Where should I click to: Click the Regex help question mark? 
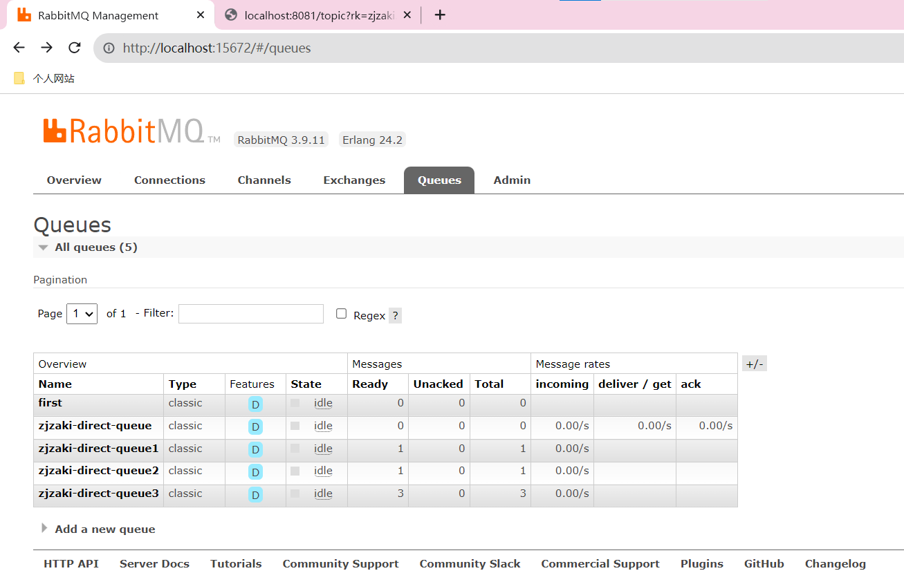click(x=395, y=315)
